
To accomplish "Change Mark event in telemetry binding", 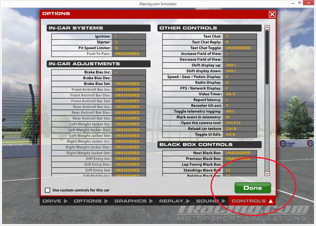I will point(240,117).
